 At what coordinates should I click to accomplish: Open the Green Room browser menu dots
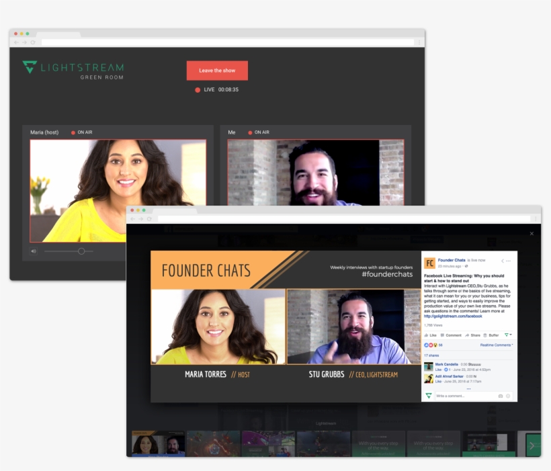419,42
